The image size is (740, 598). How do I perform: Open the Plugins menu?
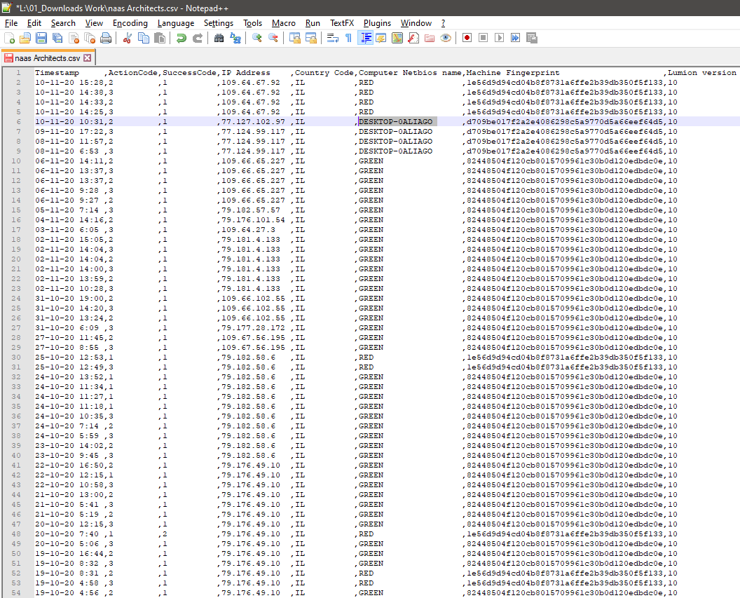377,23
